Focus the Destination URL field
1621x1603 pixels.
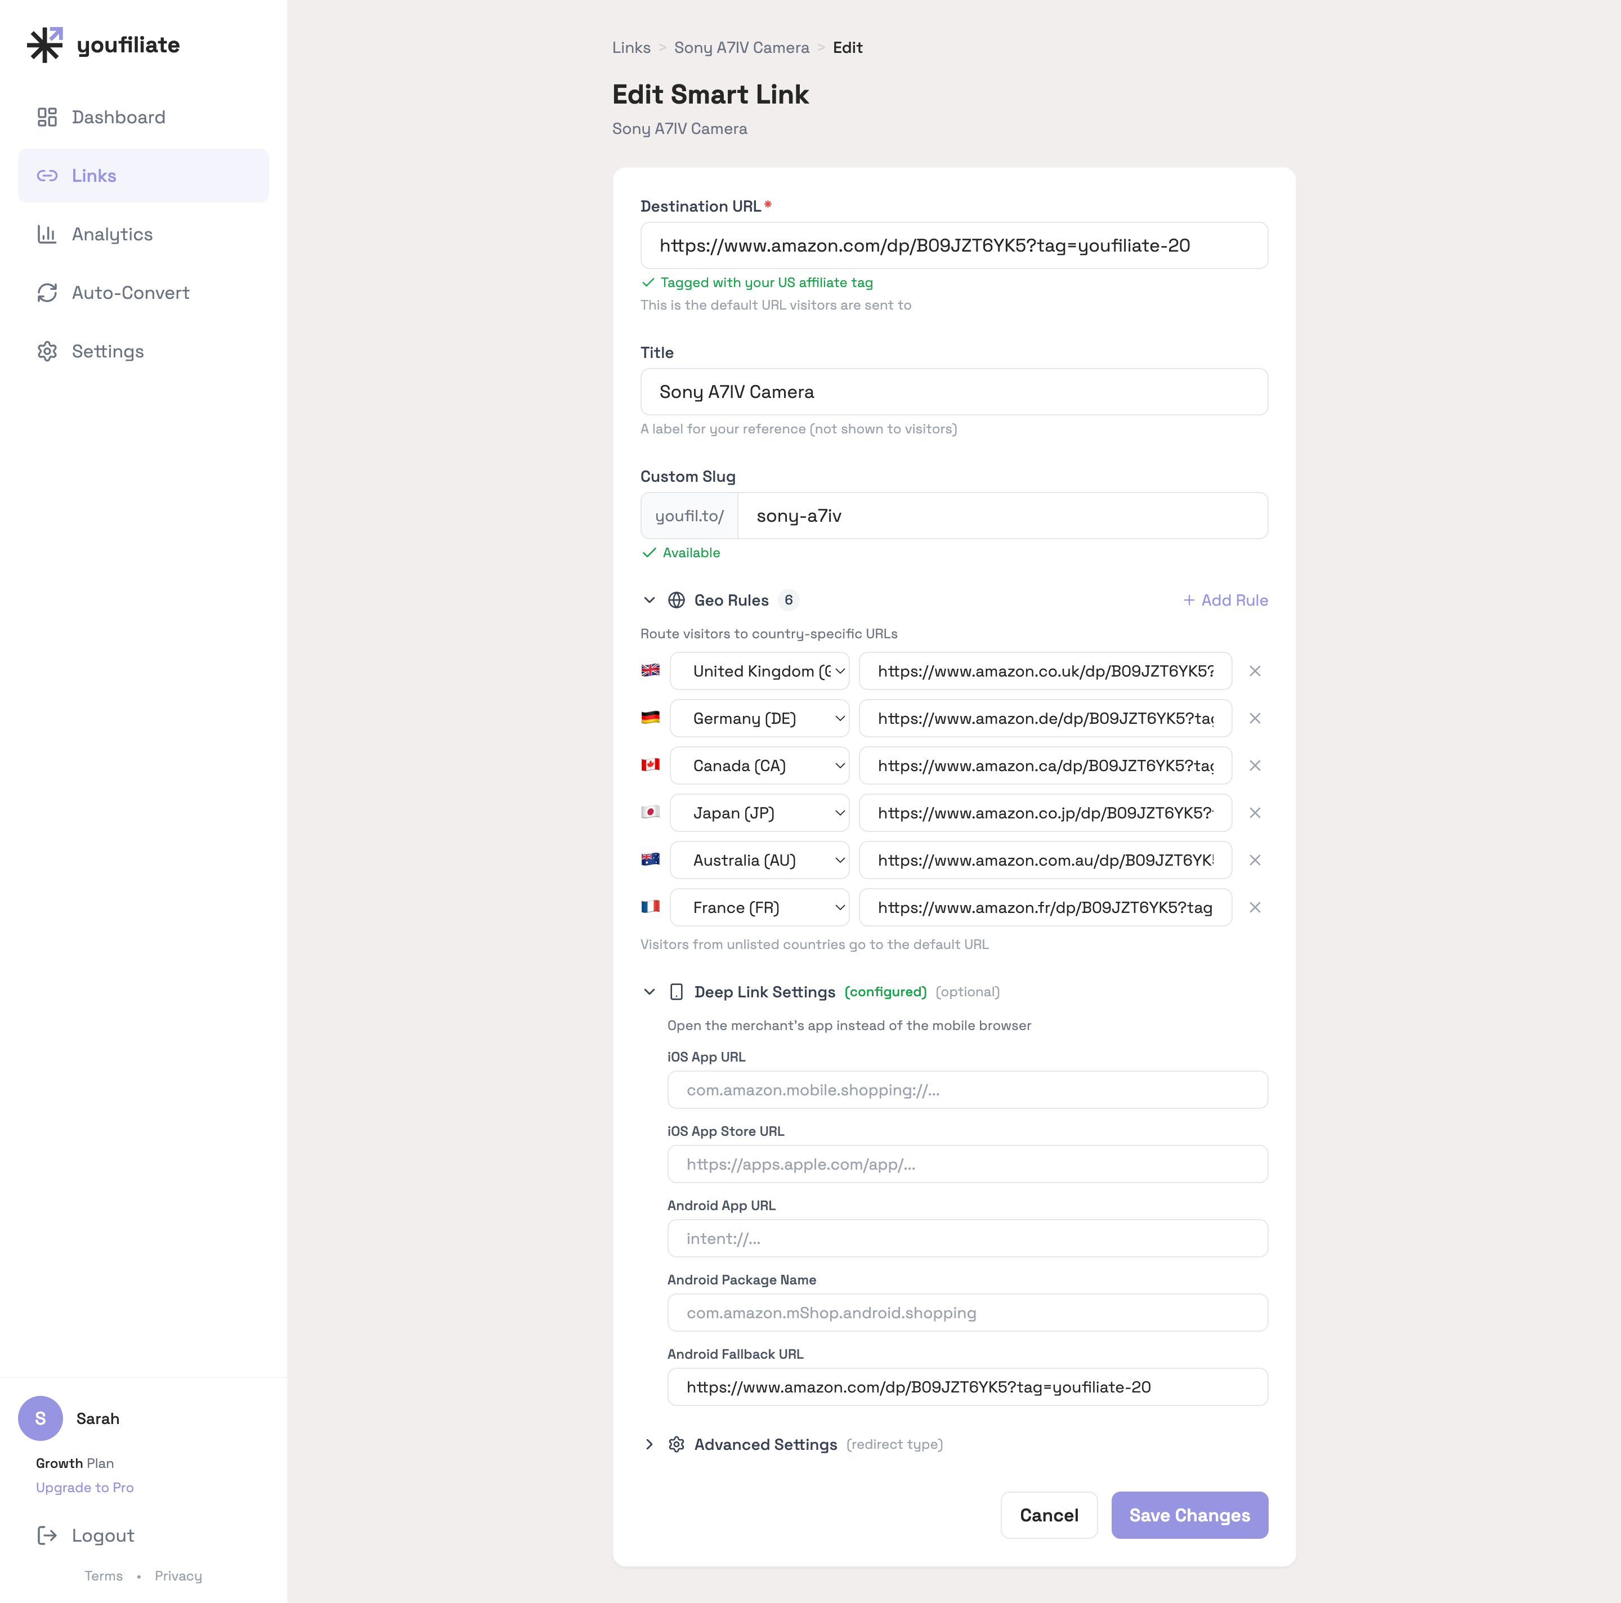pyautogui.click(x=954, y=246)
